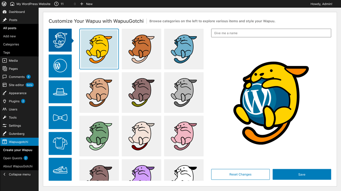This screenshot has width=341, height=191.
Task: Pick the white Wapuu with black ears
Action: [x=184, y=170]
